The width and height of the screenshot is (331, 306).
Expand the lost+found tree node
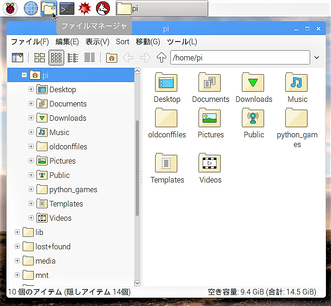coord(17,247)
